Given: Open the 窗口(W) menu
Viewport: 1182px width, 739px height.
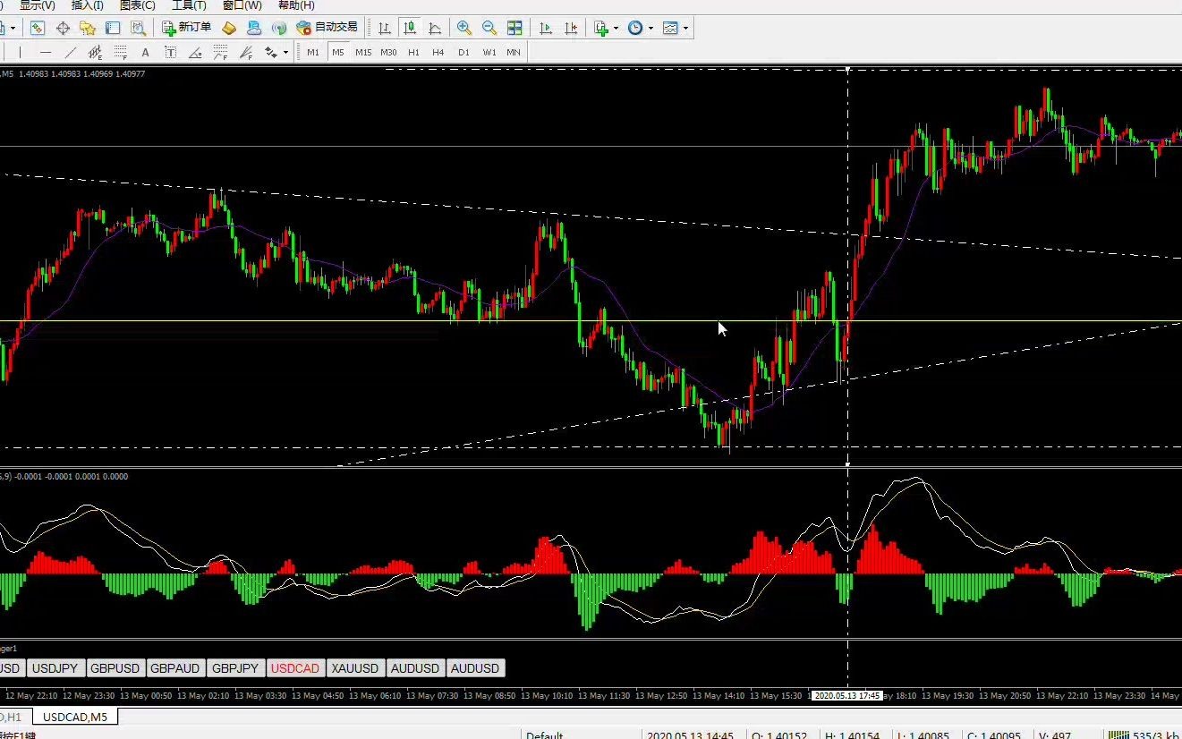Looking at the screenshot, I should pyautogui.click(x=242, y=5).
